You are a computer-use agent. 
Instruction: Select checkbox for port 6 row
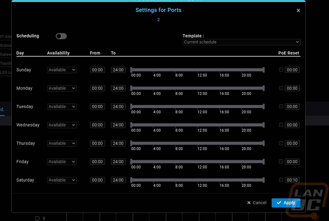coord(37,218)
